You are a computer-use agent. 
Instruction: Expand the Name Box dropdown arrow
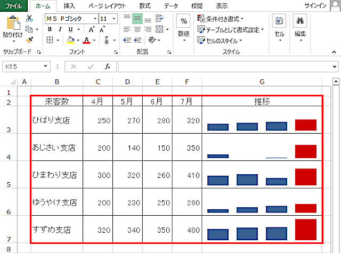point(45,67)
